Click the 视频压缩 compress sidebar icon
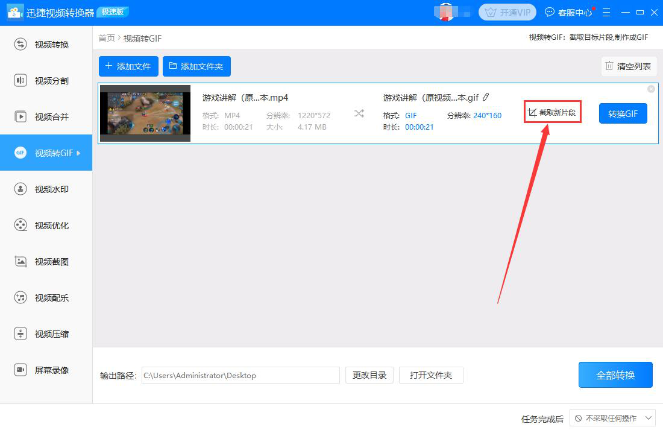The width and height of the screenshot is (663, 433). (20, 333)
